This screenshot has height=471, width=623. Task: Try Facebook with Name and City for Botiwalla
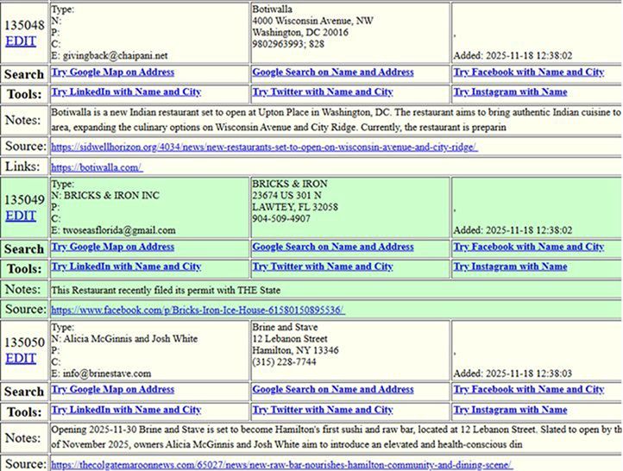click(529, 72)
